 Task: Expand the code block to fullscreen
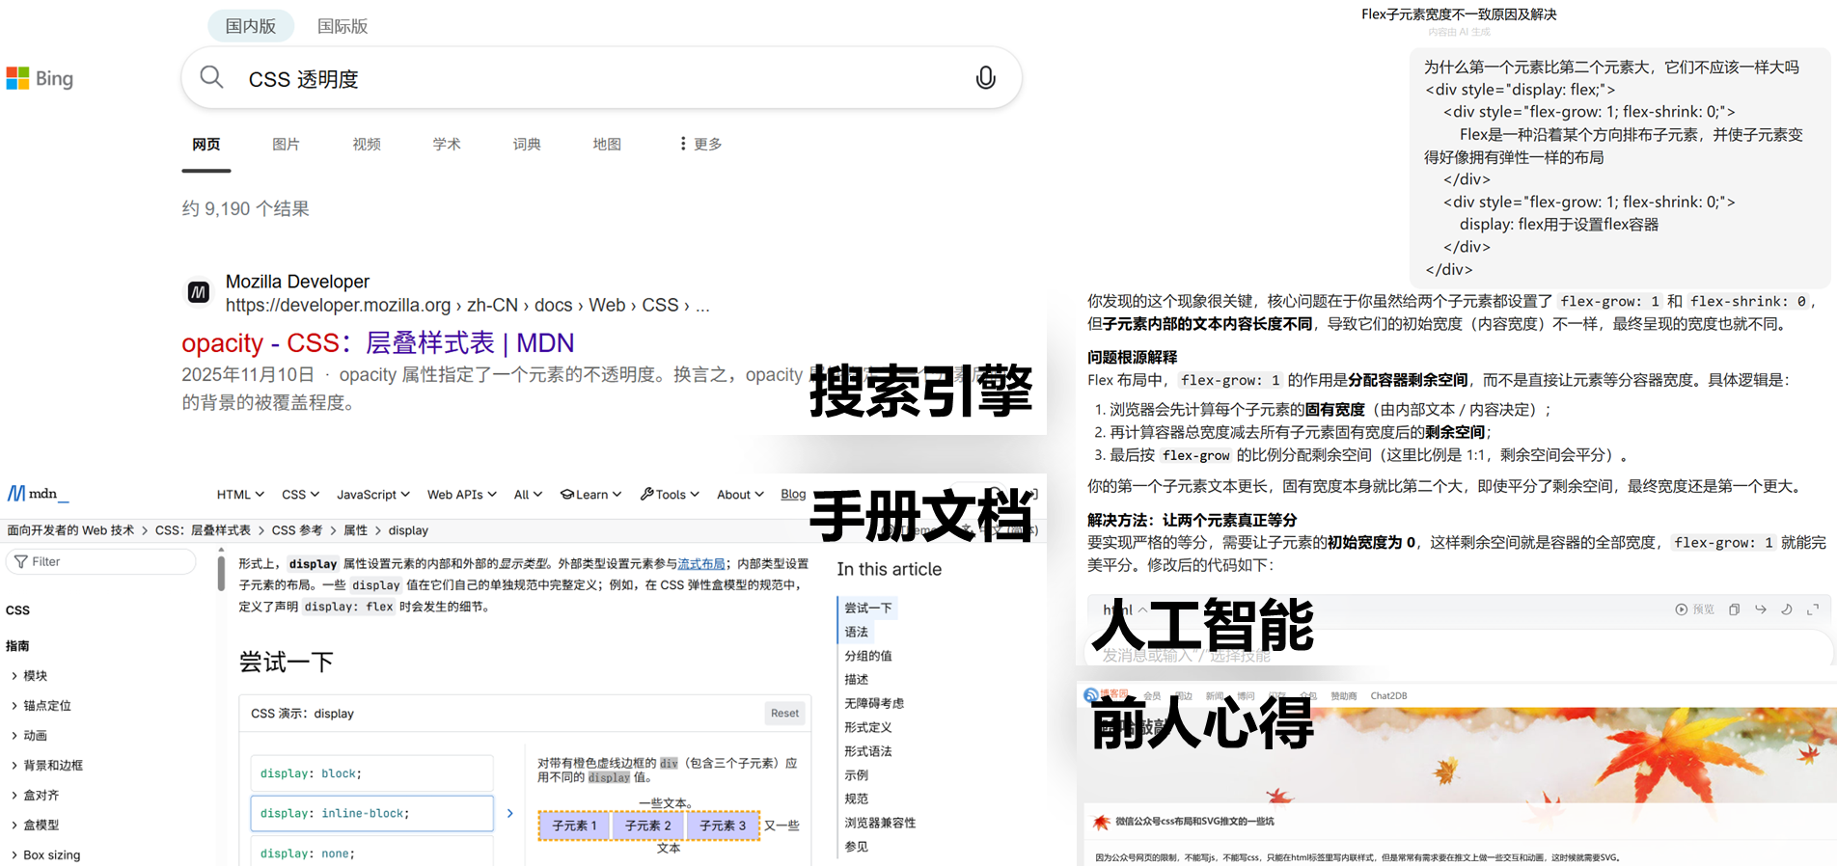(1813, 609)
